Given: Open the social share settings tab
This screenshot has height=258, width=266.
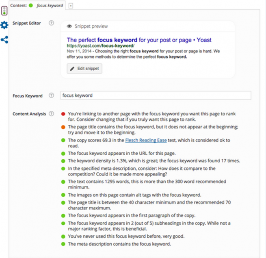Looking at the screenshot, I should point(4,40).
